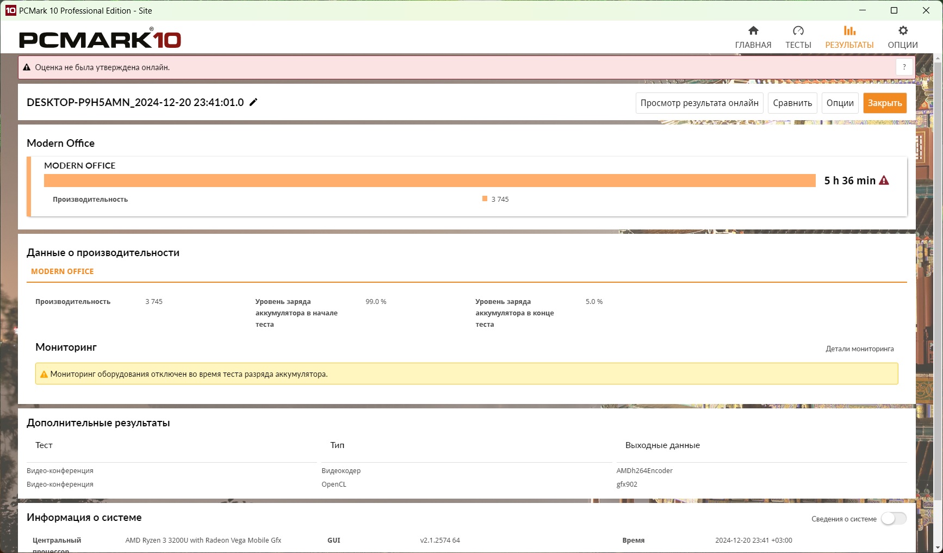Open the ТЕСТЫ gauge icon
The width and height of the screenshot is (943, 553).
798,30
